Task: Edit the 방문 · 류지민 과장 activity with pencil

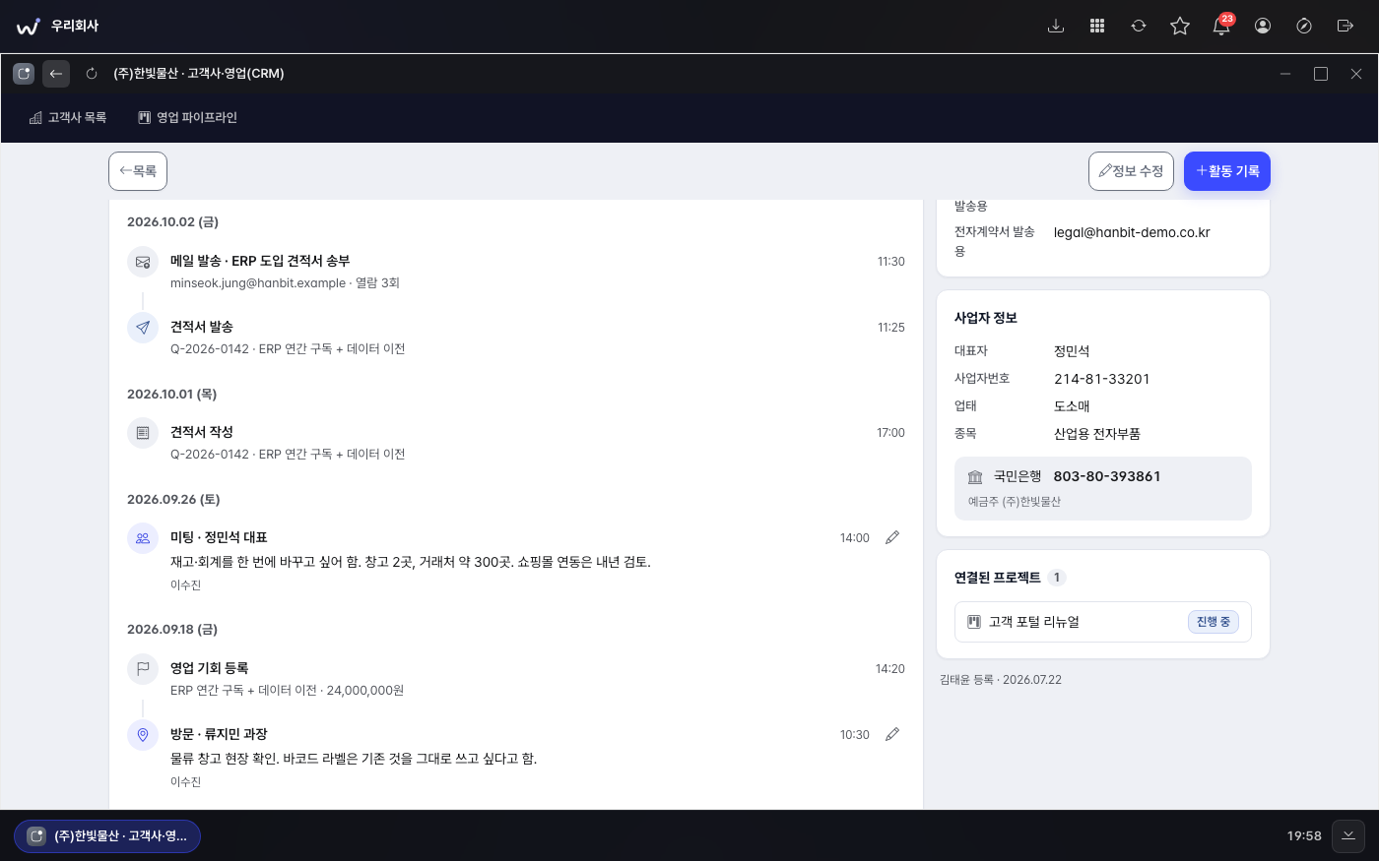Action: coord(892,734)
